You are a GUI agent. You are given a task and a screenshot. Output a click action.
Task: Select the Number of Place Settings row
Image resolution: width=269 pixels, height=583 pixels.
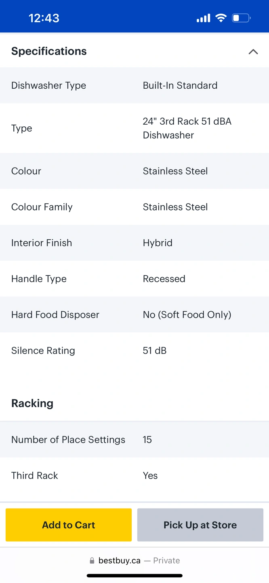coord(134,440)
